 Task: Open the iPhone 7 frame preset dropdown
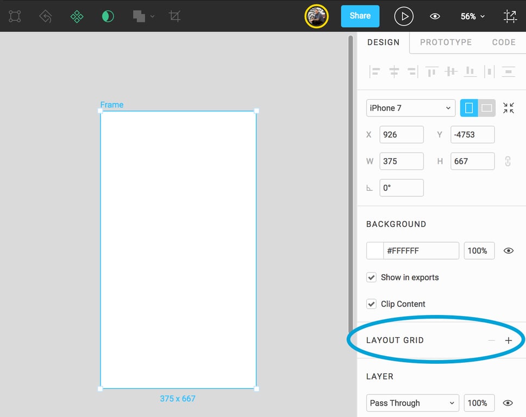pos(410,108)
